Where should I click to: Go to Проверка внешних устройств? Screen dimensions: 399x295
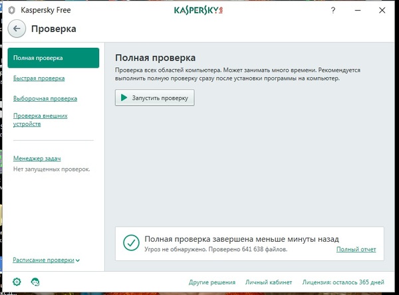click(40, 120)
